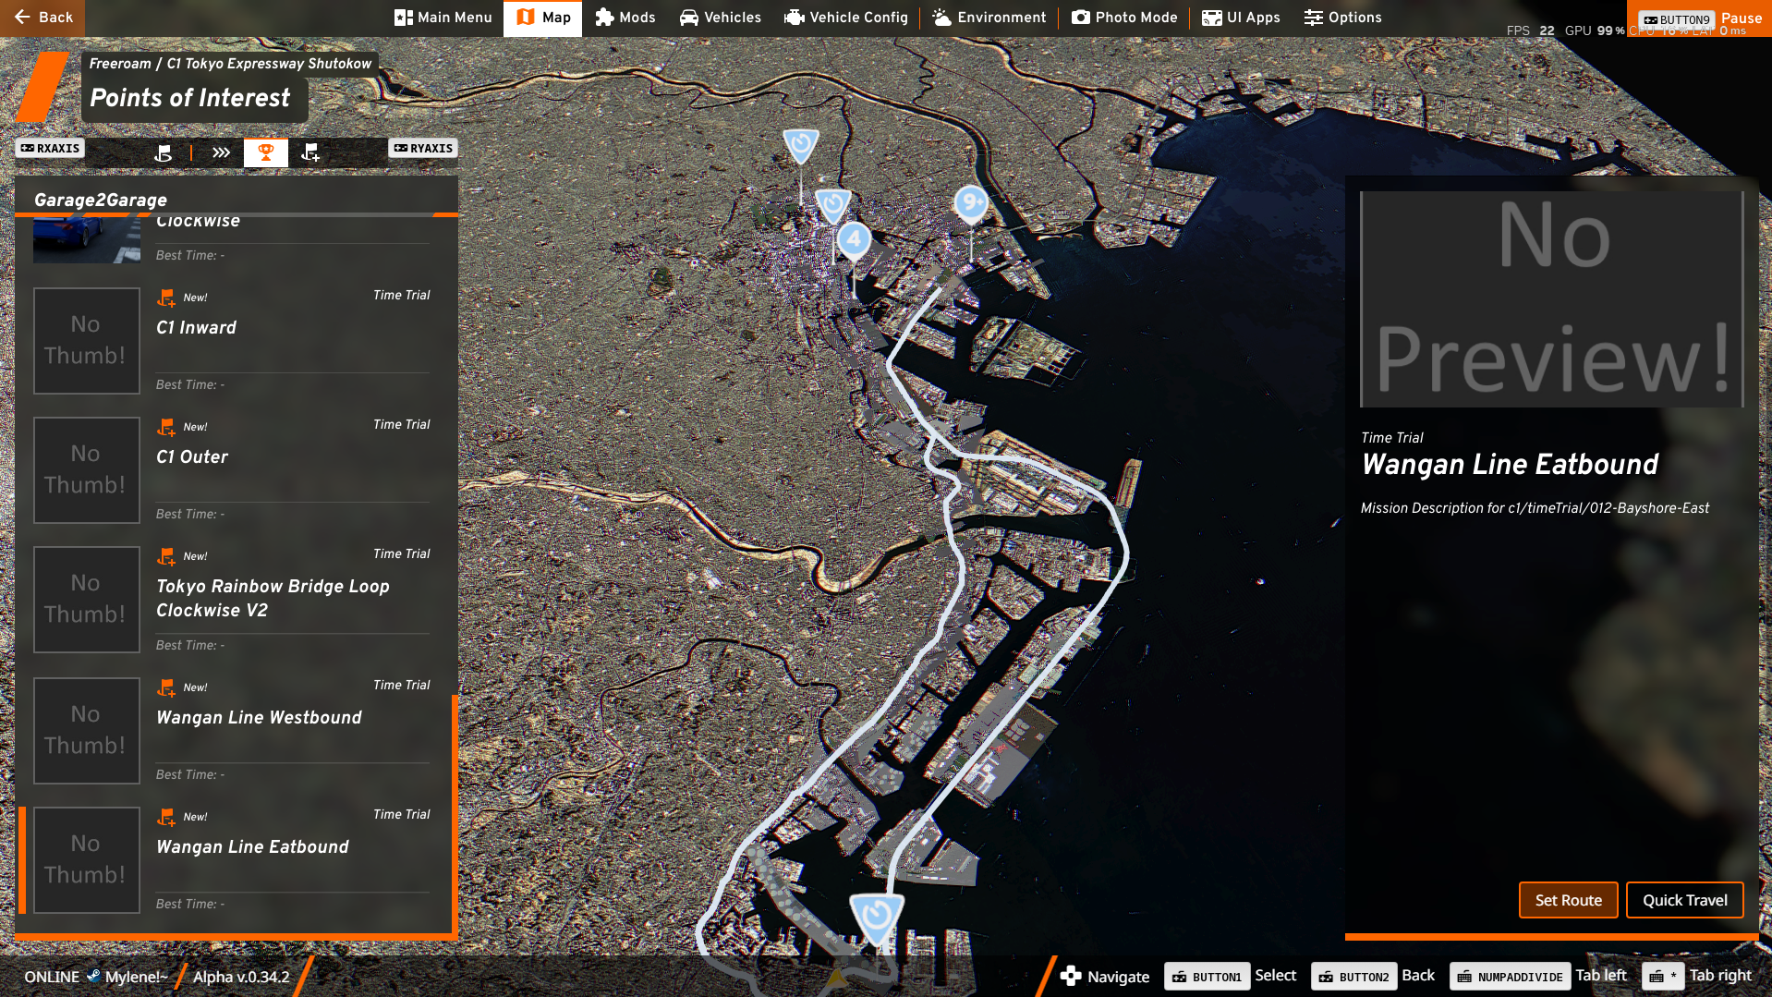This screenshot has width=1772, height=997.
Task: Click Best Time under Wangan Line Westbound
Action: [x=190, y=774]
